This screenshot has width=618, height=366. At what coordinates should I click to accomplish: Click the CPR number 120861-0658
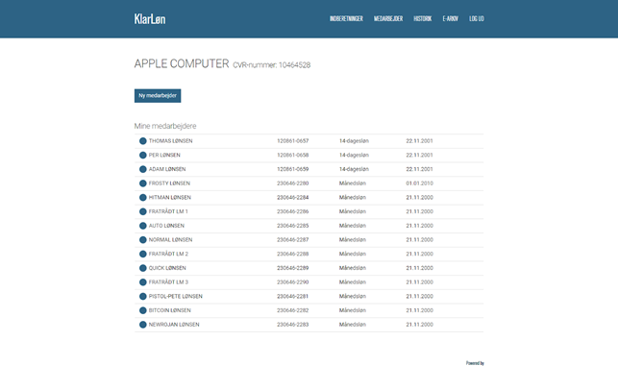coord(293,156)
